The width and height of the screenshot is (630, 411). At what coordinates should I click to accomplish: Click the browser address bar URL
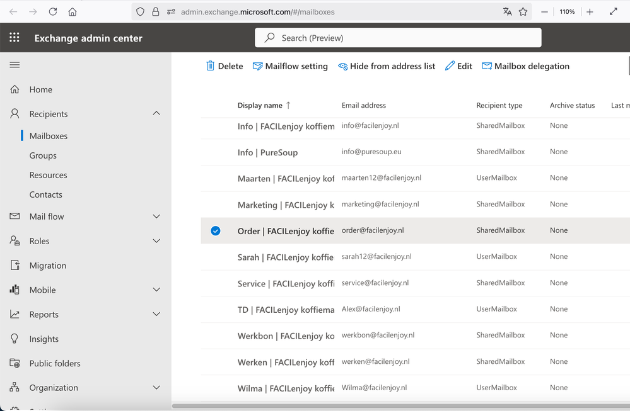(x=257, y=11)
